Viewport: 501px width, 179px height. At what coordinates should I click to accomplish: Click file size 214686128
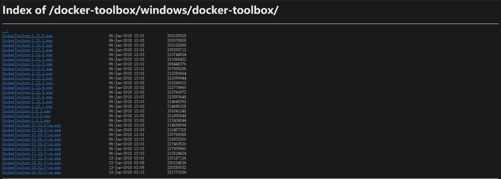177,106
